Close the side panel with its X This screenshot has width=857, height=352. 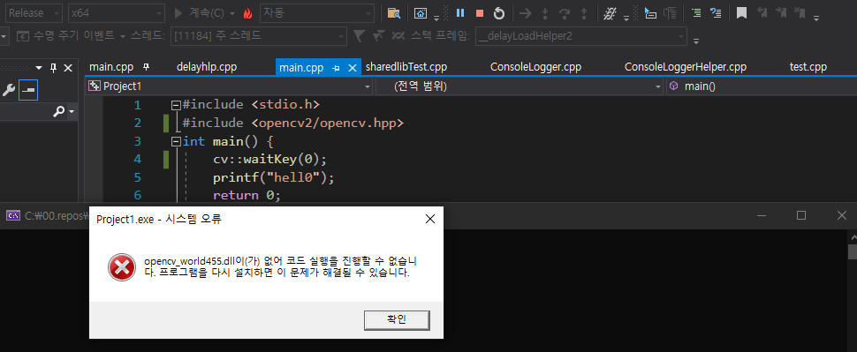68,68
